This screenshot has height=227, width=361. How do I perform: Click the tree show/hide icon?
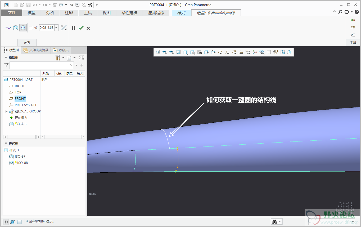click(81, 58)
